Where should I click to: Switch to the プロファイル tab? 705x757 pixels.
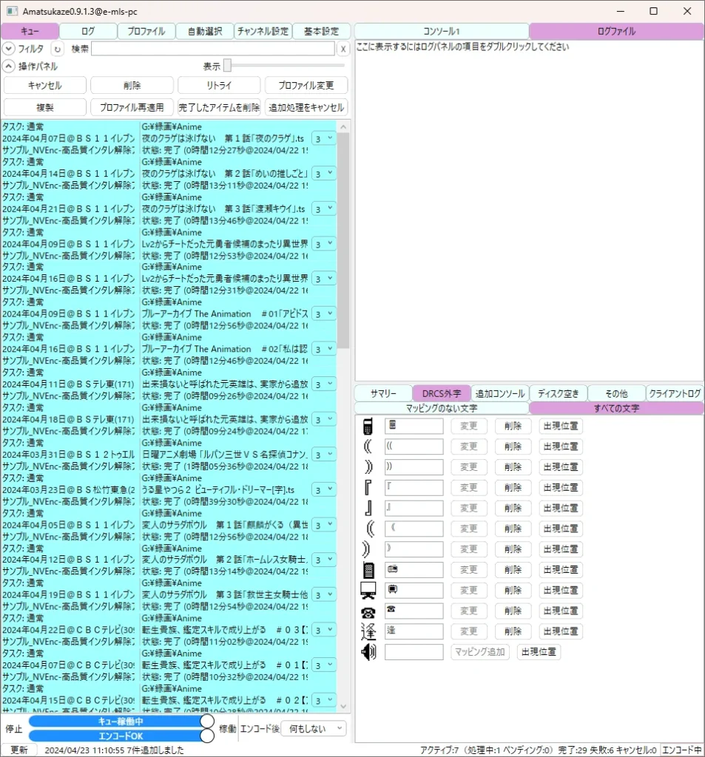pyautogui.click(x=146, y=31)
